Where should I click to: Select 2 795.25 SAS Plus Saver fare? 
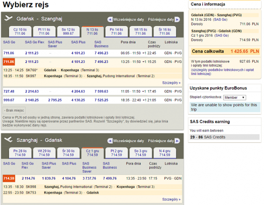[55, 100]
